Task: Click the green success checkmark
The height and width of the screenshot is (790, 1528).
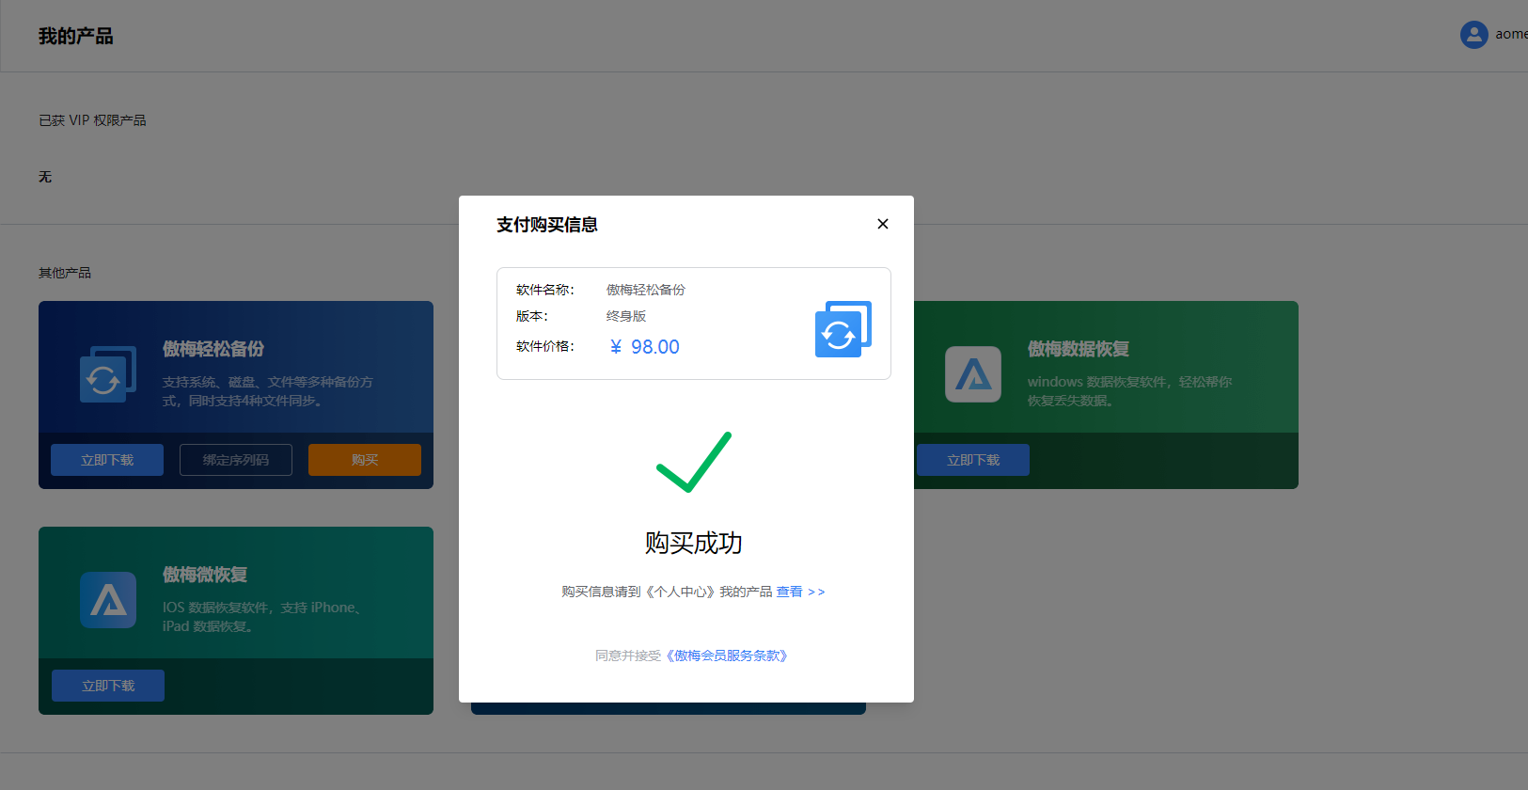Action: [694, 462]
